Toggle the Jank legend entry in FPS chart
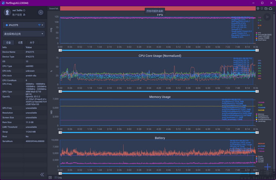This screenshot has height=180, width=276. [x=262, y=36]
